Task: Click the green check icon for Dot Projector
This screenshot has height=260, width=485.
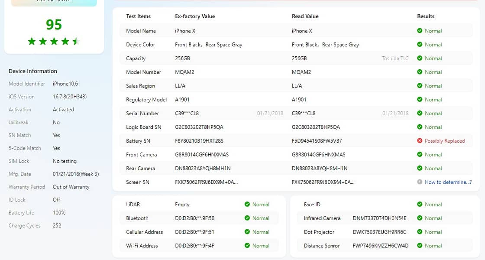Action: pos(420,232)
